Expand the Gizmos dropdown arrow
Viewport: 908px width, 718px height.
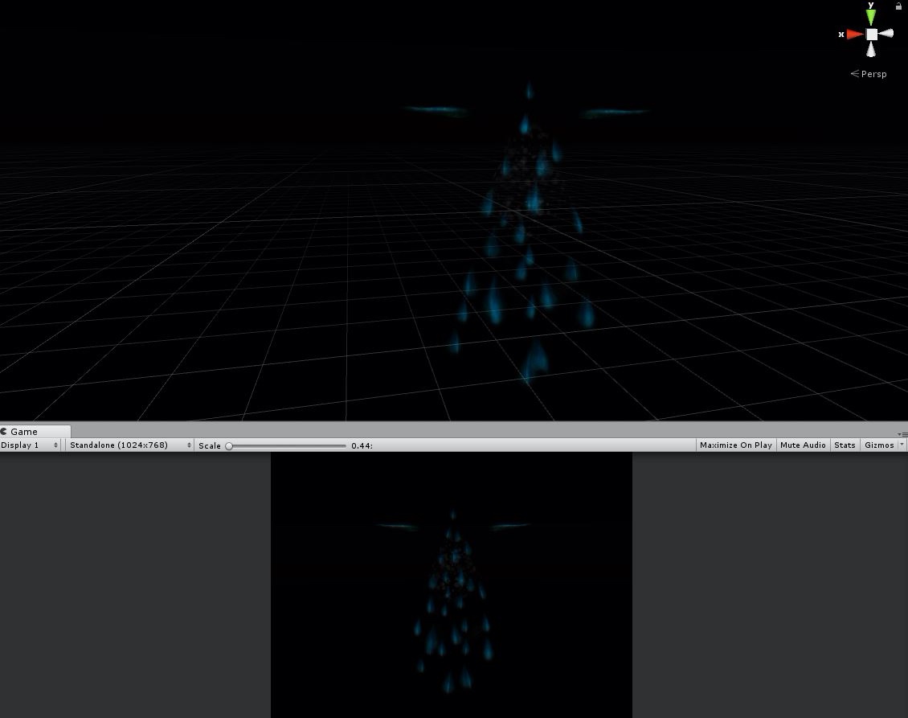902,445
